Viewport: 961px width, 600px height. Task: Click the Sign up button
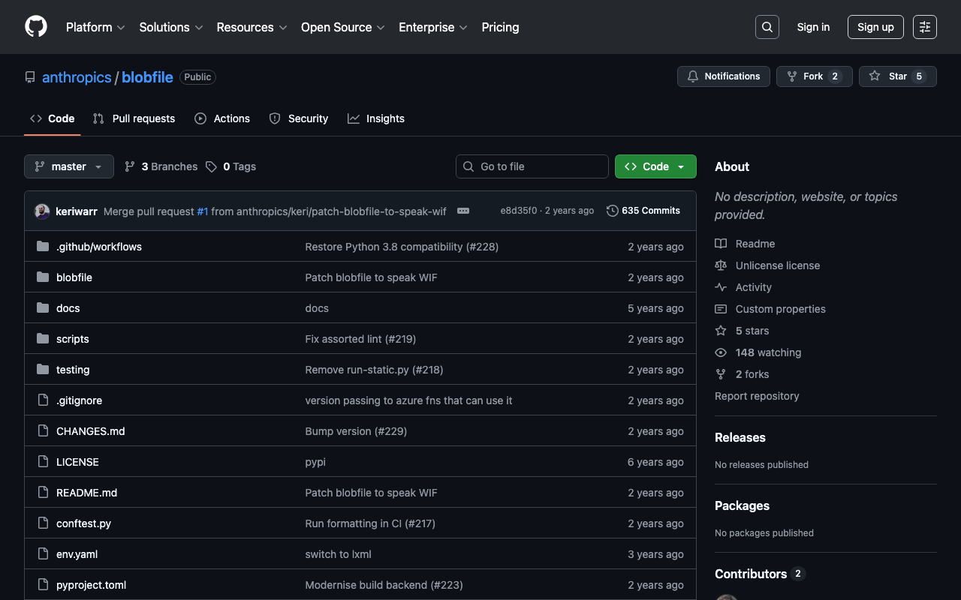[x=875, y=27]
